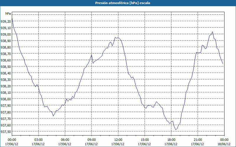
Task: Click the curve's peak just before 23:00
Action: [x=212, y=32]
